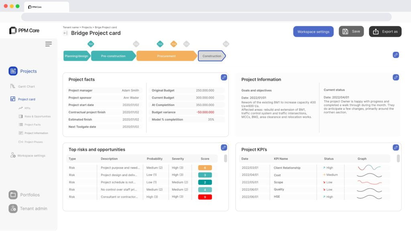This screenshot has width=411, height=231.
Task: Edit the Project facts panel
Action: click(224, 77)
